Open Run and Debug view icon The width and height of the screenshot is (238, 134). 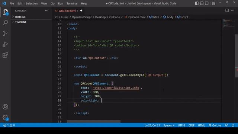click(x=5, y=44)
